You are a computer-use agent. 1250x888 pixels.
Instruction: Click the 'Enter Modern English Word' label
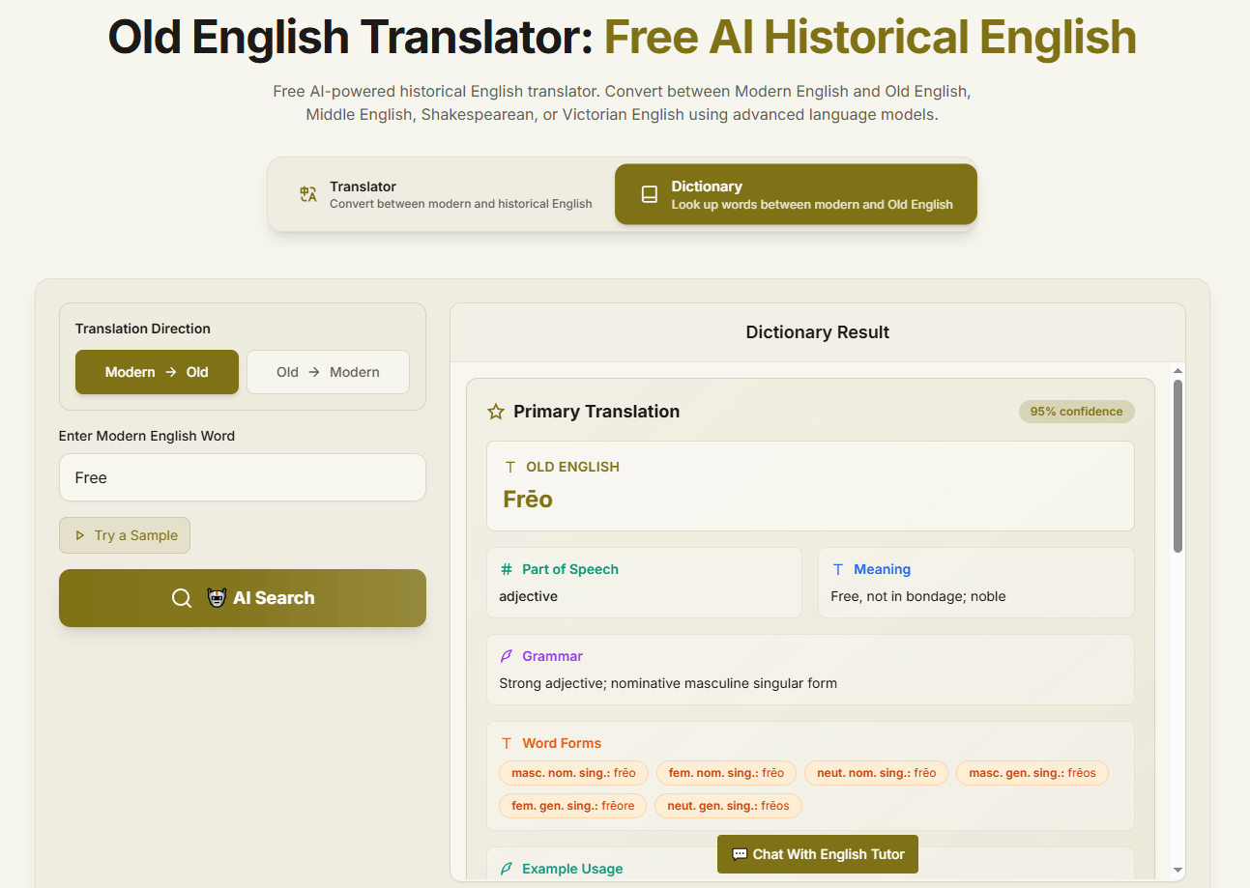click(147, 436)
